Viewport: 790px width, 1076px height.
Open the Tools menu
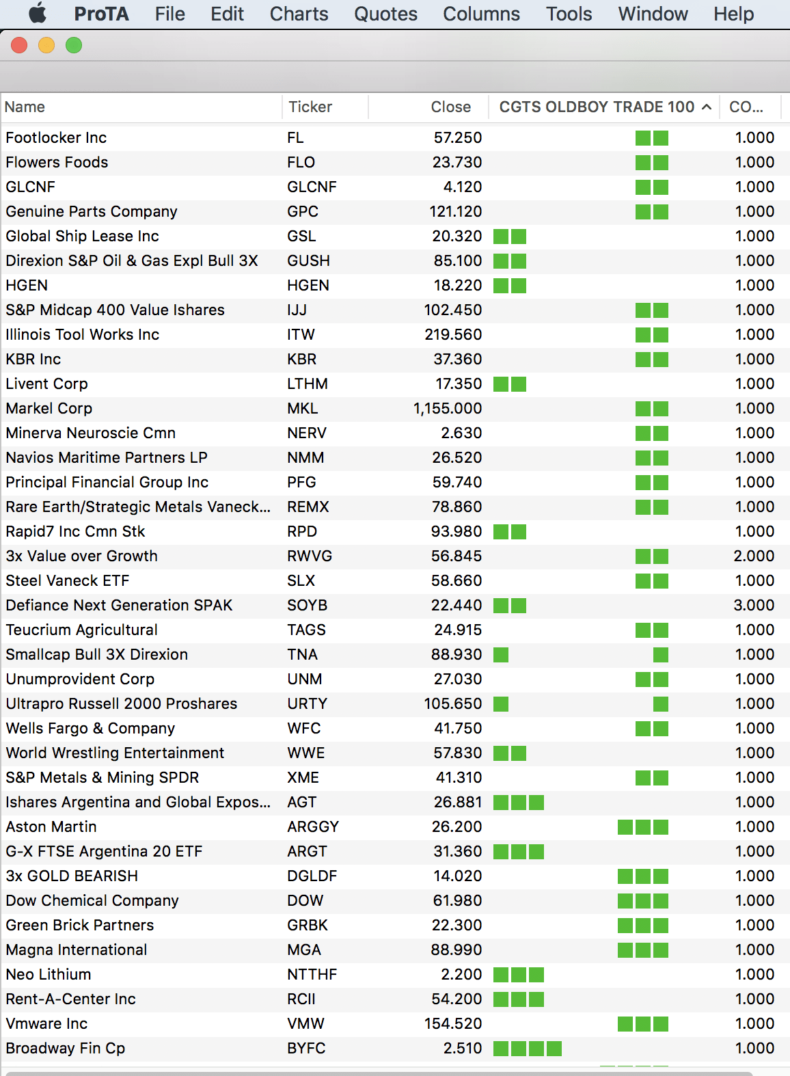pos(569,14)
